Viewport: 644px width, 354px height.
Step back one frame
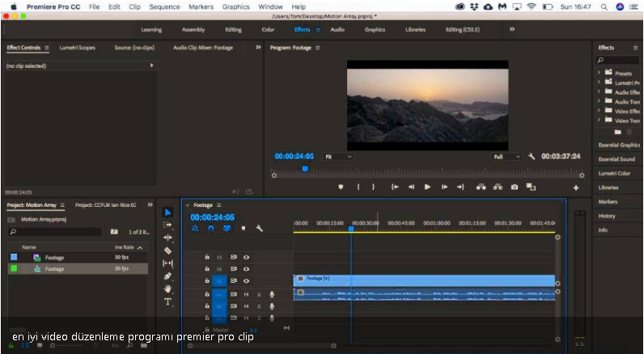point(411,187)
